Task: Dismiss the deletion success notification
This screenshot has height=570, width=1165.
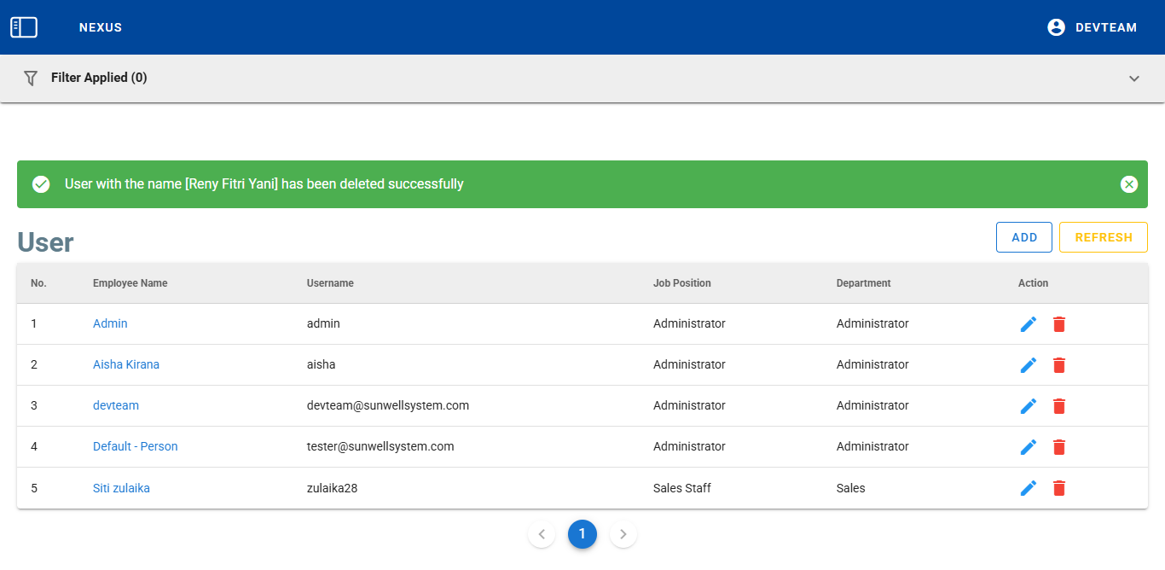Action: [1128, 184]
